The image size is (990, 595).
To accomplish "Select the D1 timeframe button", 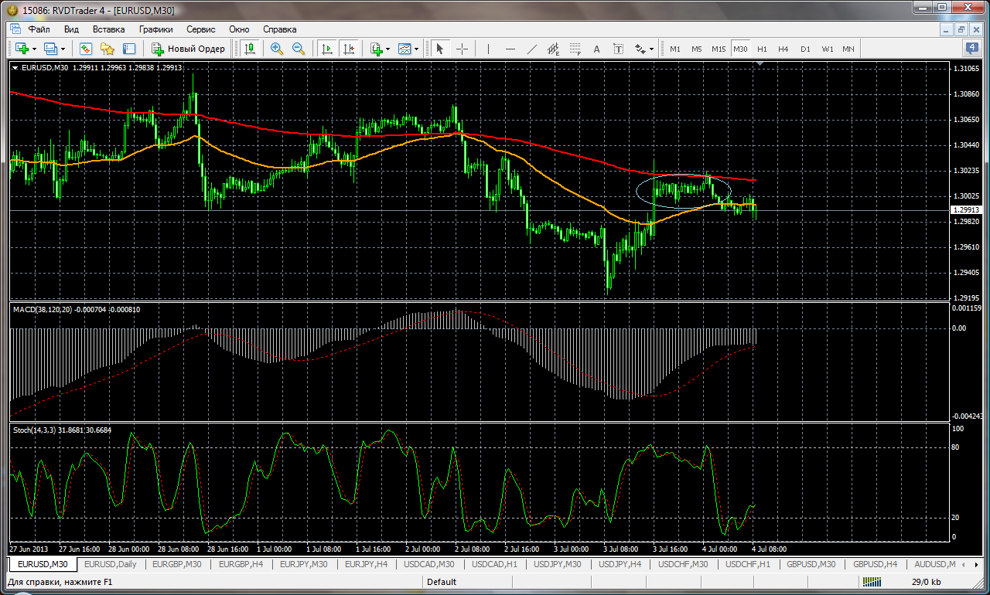I will tap(805, 49).
